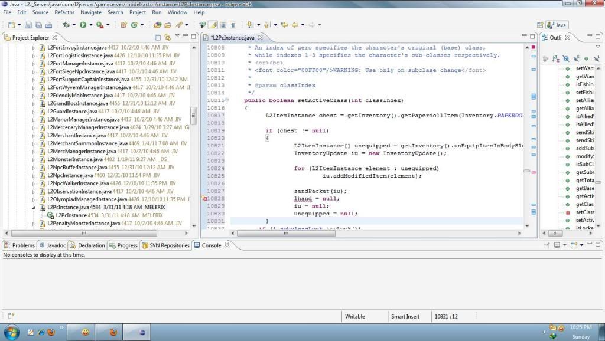This screenshot has height=341, width=605.
Task: Click the Open Perspective icon beside Java
Action: (540, 25)
